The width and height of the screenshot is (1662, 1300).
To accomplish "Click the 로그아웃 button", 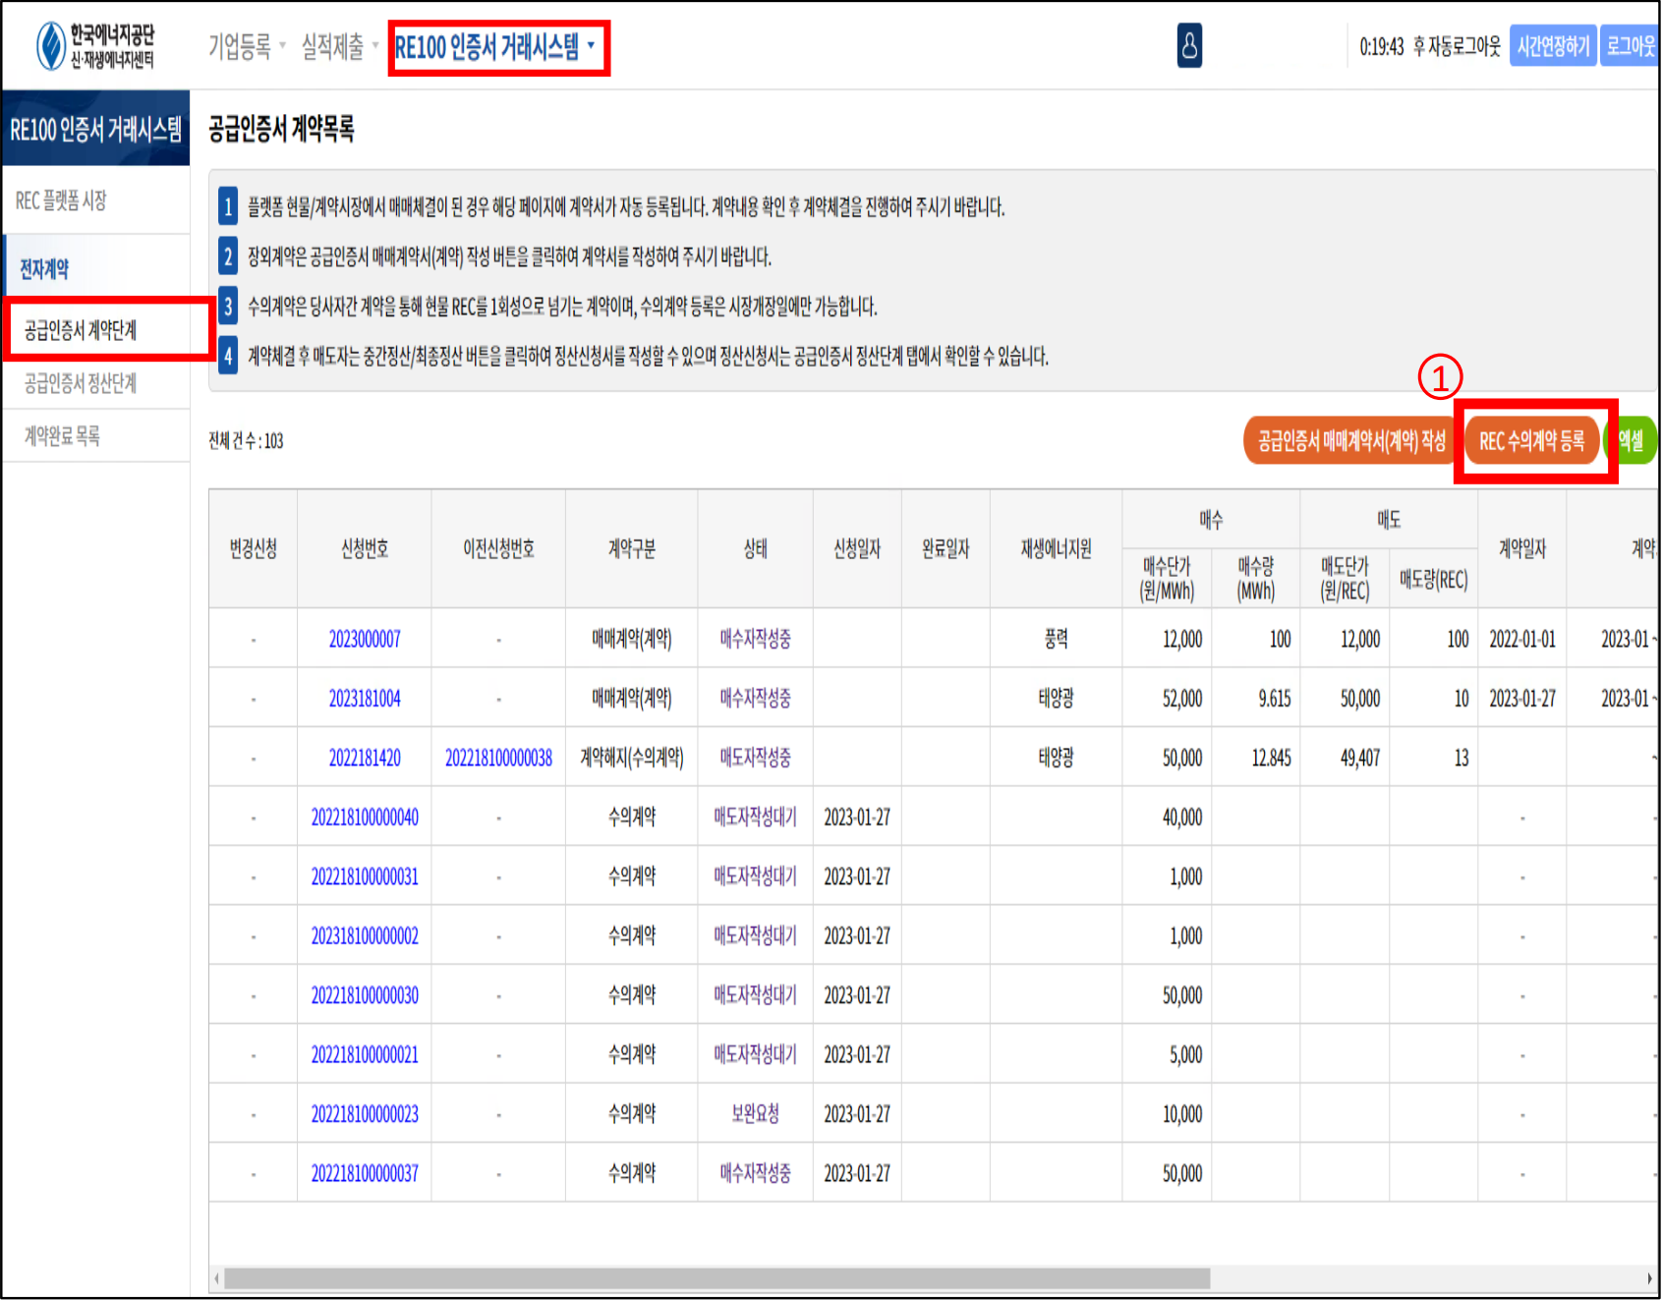I will (1630, 46).
